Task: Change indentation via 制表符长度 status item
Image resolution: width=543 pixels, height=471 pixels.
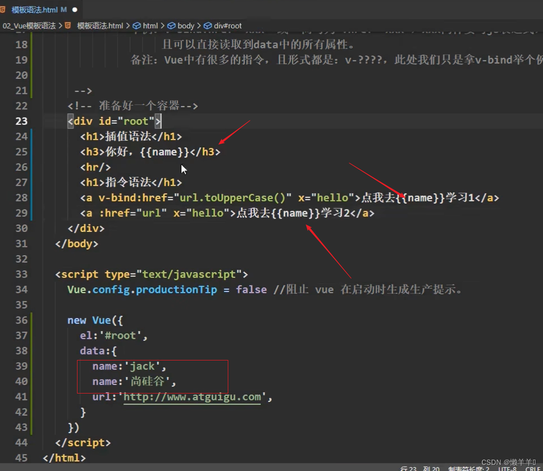Action: 468,468
